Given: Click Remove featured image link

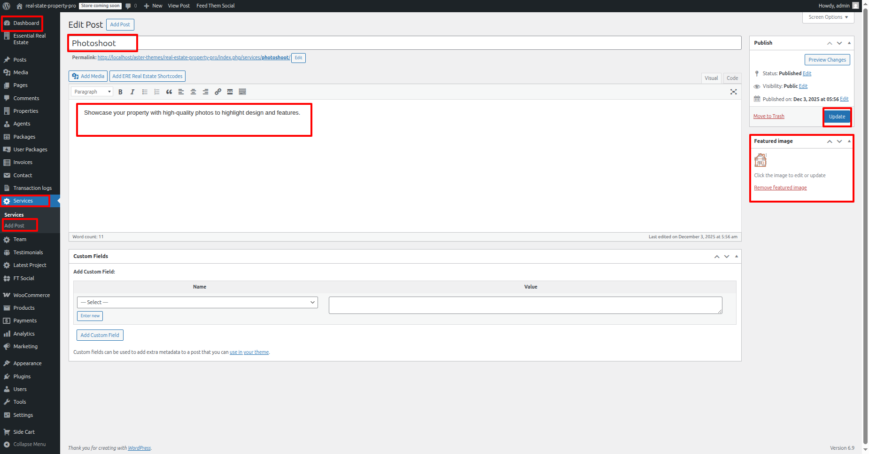Looking at the screenshot, I should [780, 188].
